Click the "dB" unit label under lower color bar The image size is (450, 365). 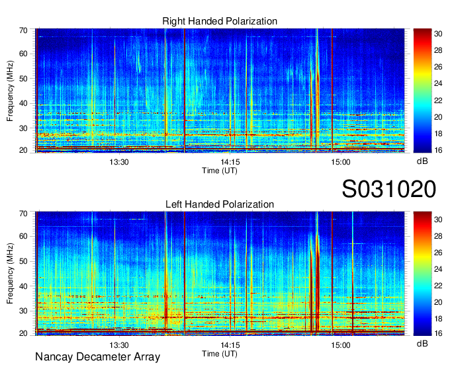click(x=422, y=343)
